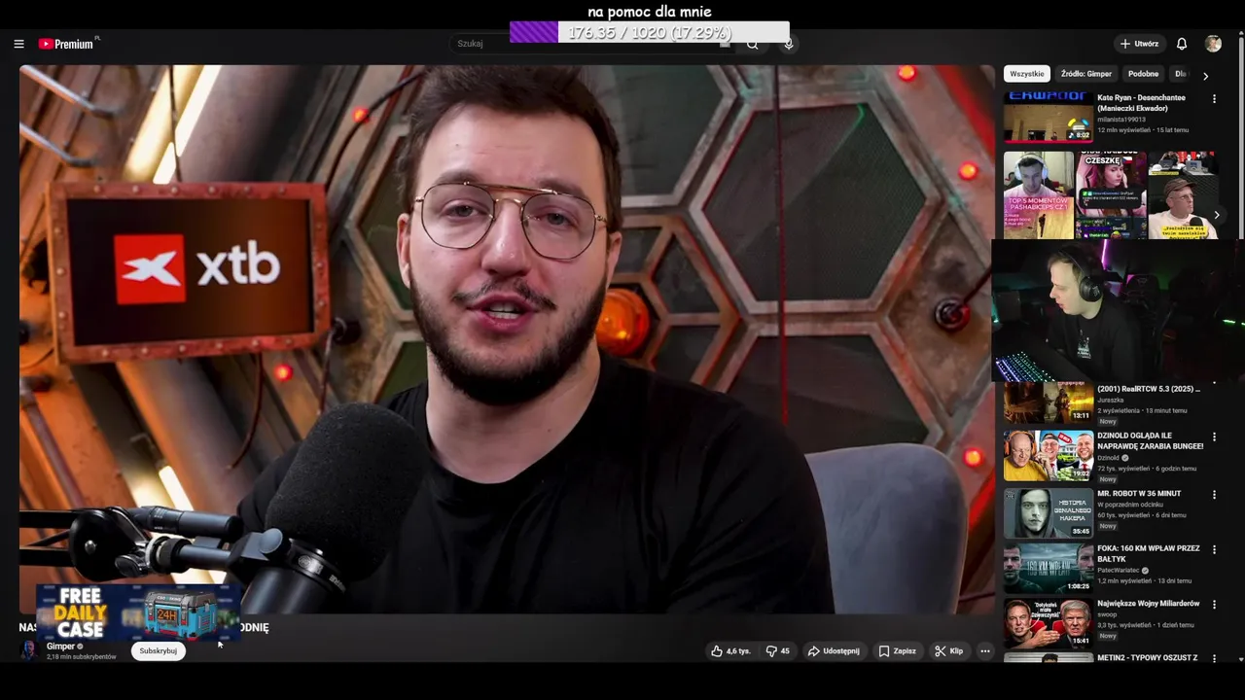Open the swoop channel name
The height and width of the screenshot is (700, 1245).
pyautogui.click(x=1107, y=614)
